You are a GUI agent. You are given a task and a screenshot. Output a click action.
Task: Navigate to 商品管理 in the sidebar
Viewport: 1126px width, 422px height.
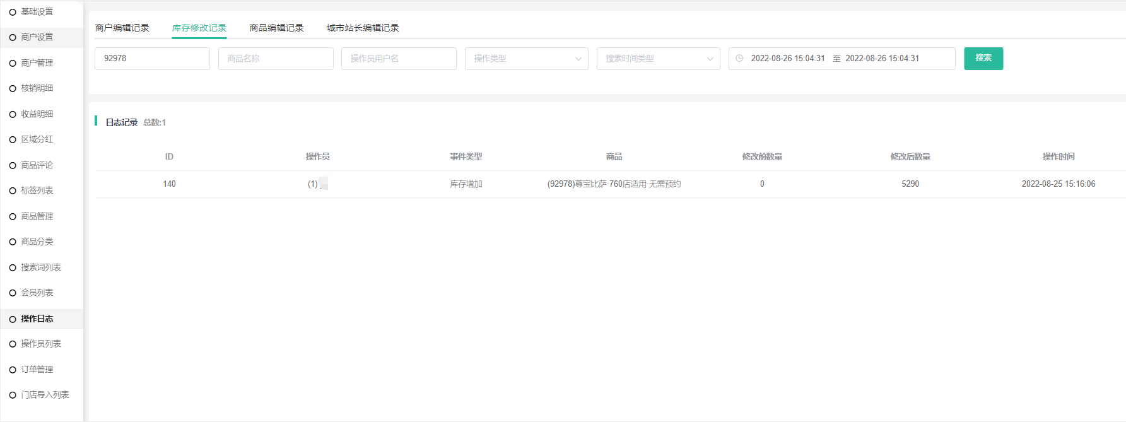(x=37, y=216)
